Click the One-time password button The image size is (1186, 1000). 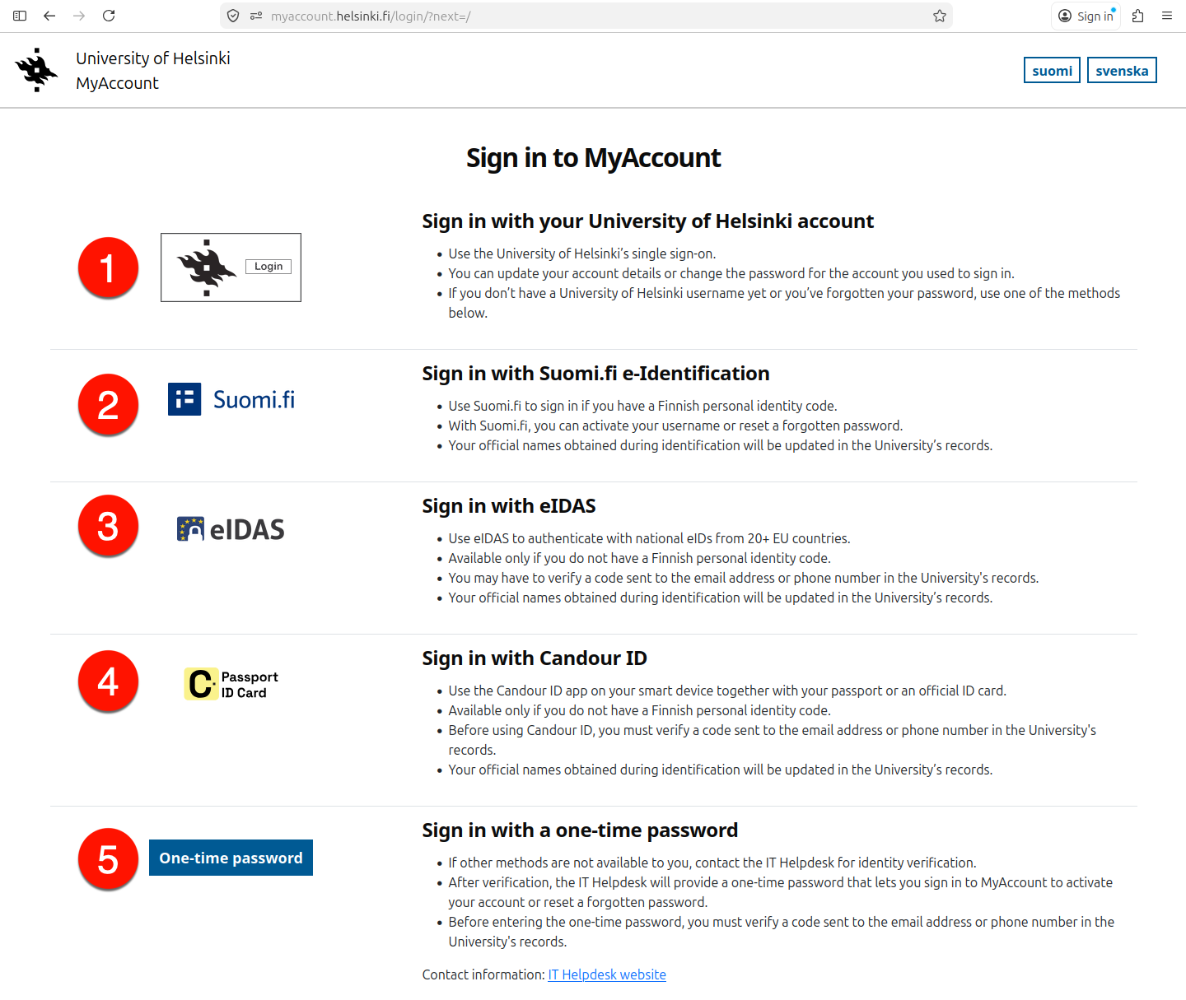[x=231, y=858]
